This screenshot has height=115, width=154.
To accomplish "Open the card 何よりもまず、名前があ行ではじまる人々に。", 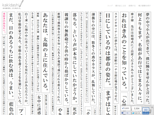I will tap(140, 58).
